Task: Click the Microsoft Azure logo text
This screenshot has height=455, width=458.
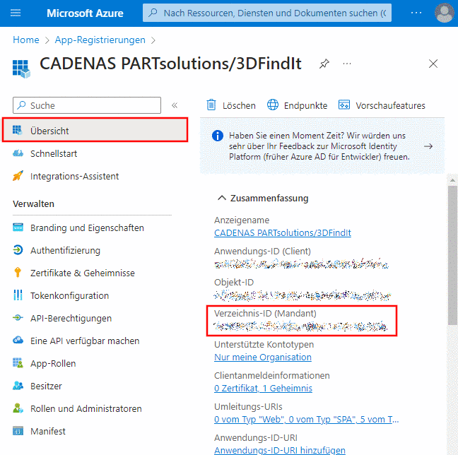Action: pos(85,13)
